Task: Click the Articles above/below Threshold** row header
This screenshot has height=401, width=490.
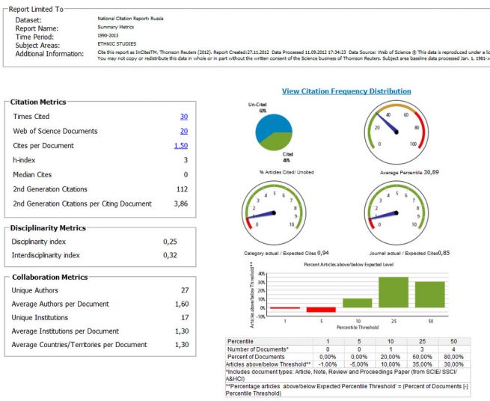Action: pyautogui.click(x=268, y=364)
